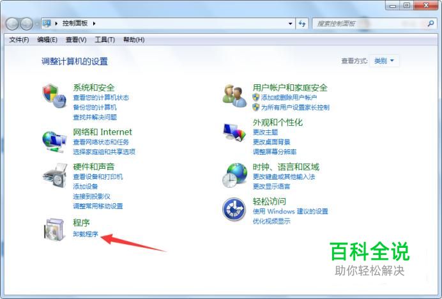Open the Ease of Access icon

234,210
